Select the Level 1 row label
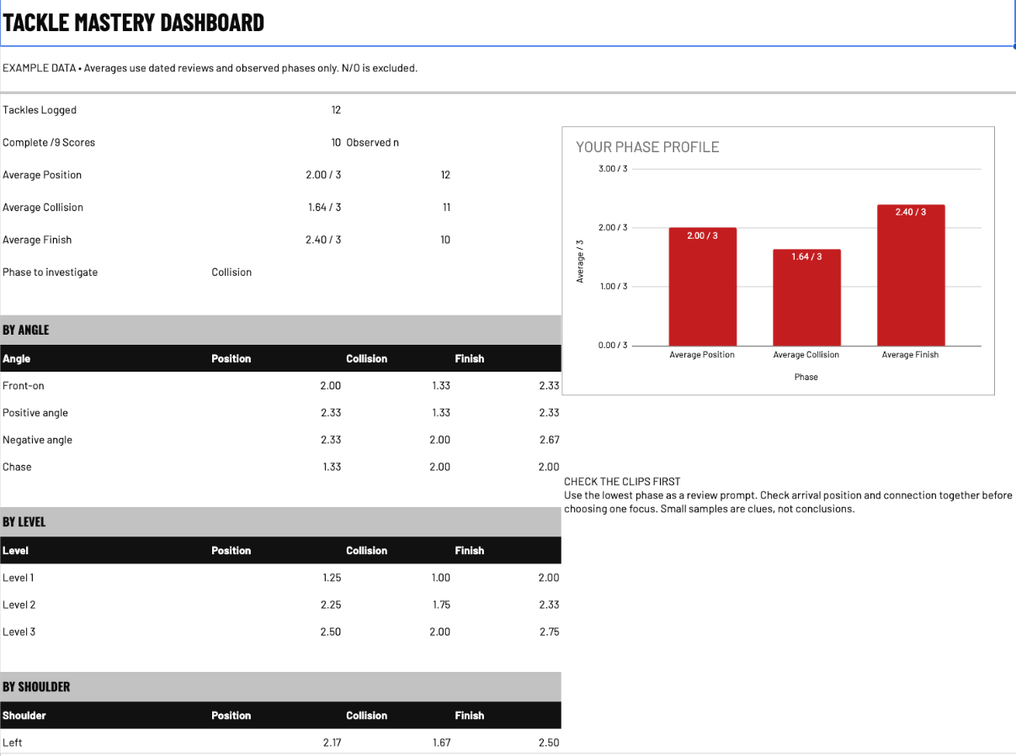Image resolution: width=1016 pixels, height=756 pixels. tap(19, 578)
